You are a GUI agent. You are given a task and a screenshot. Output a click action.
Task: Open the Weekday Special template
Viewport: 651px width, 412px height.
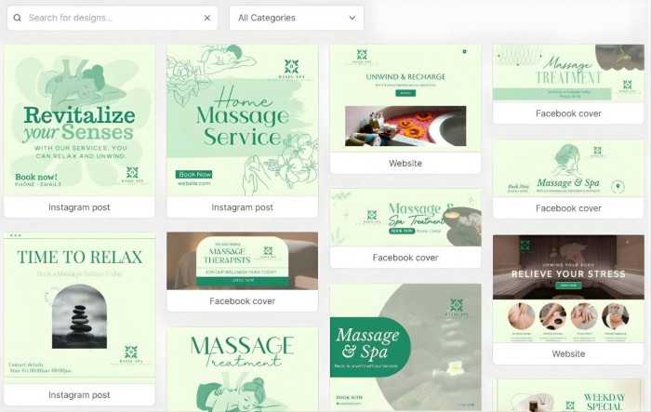point(568,395)
